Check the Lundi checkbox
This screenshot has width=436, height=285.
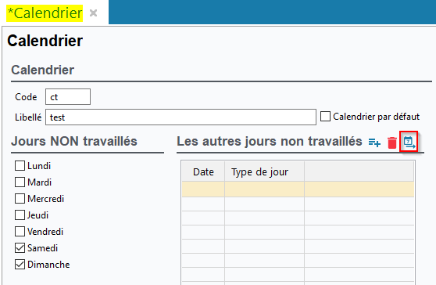click(20, 165)
